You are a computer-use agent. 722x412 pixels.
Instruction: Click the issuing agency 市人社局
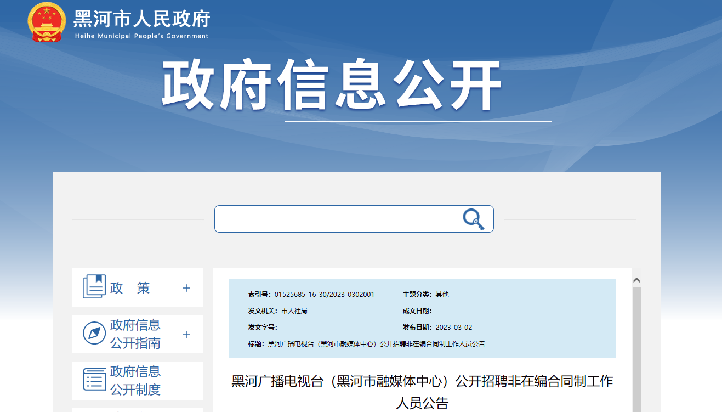[294, 311]
